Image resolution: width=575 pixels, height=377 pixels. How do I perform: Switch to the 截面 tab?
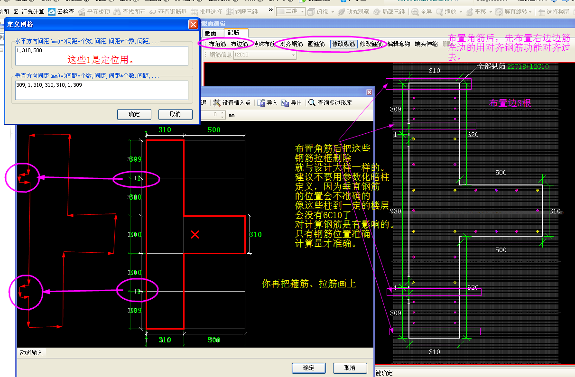click(x=210, y=33)
